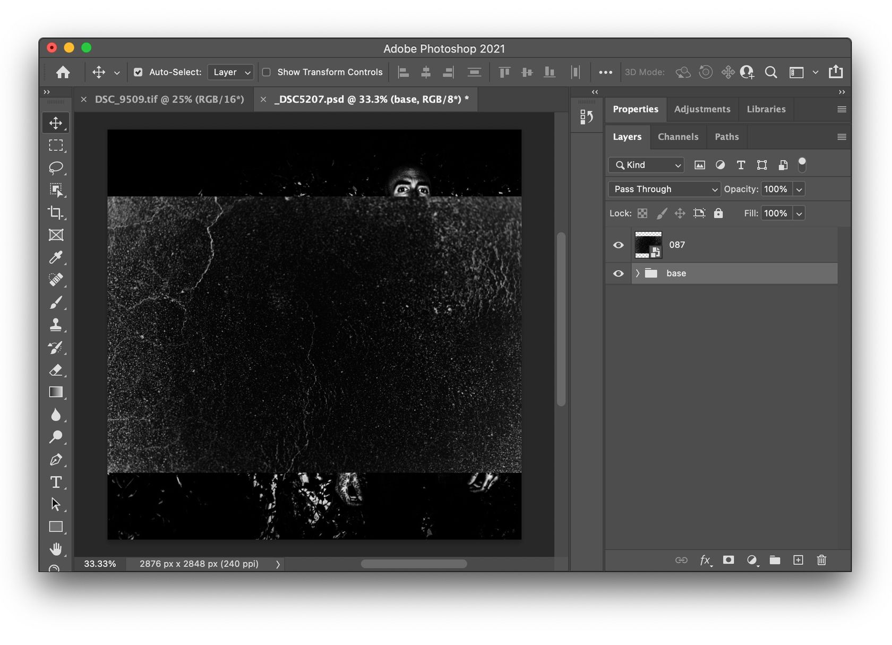Select the Clone Stamp tool
Image resolution: width=892 pixels, height=645 pixels.
point(56,324)
